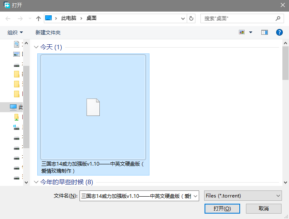This screenshot has width=289, height=219.
Task: Select 此电脑 in the address path
Action: tap(69, 18)
